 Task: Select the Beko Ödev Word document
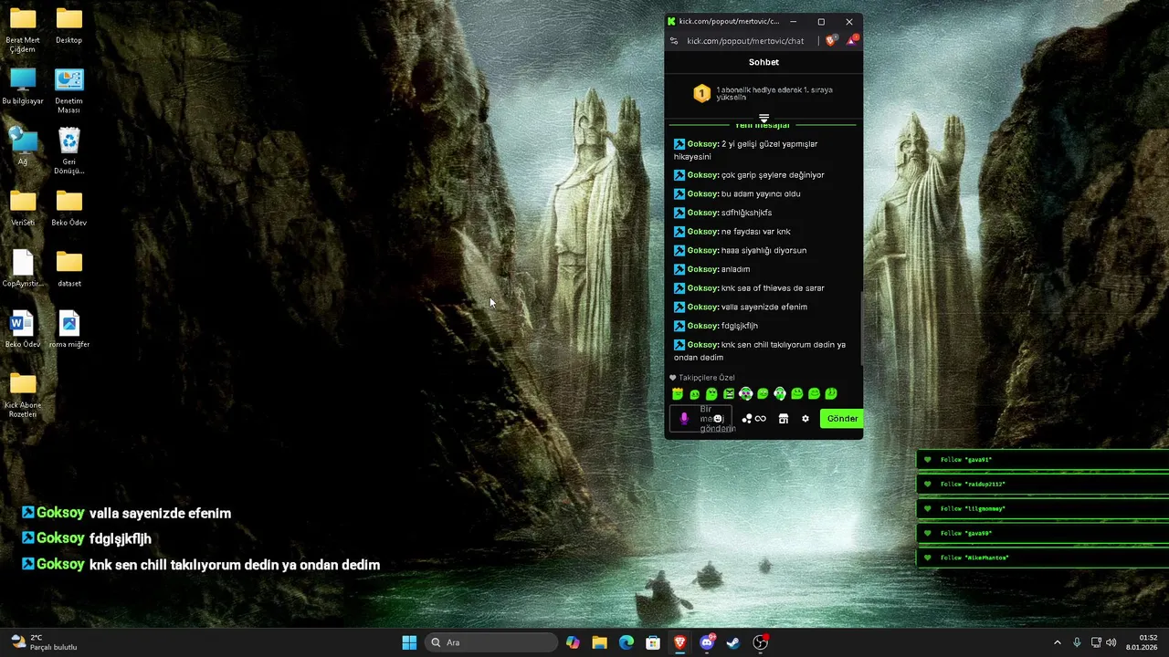tap(23, 329)
